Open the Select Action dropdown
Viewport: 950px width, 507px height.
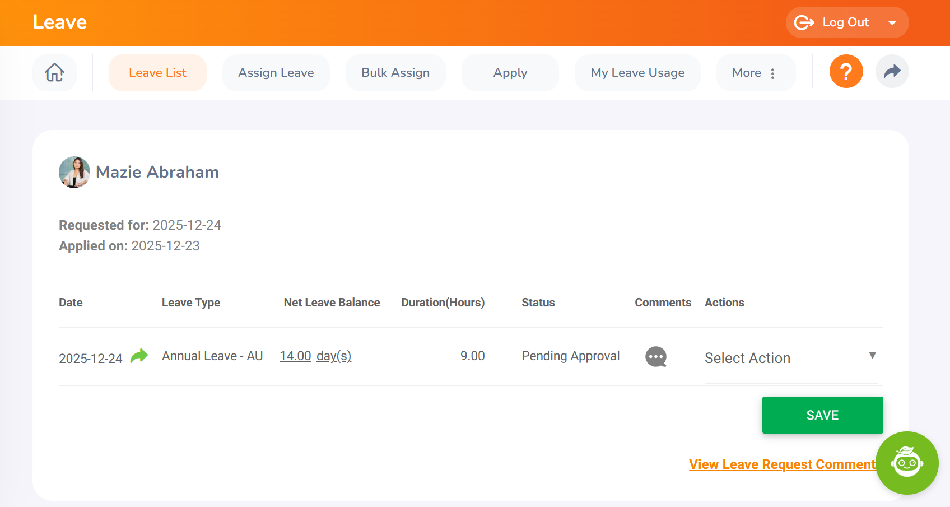tap(790, 358)
